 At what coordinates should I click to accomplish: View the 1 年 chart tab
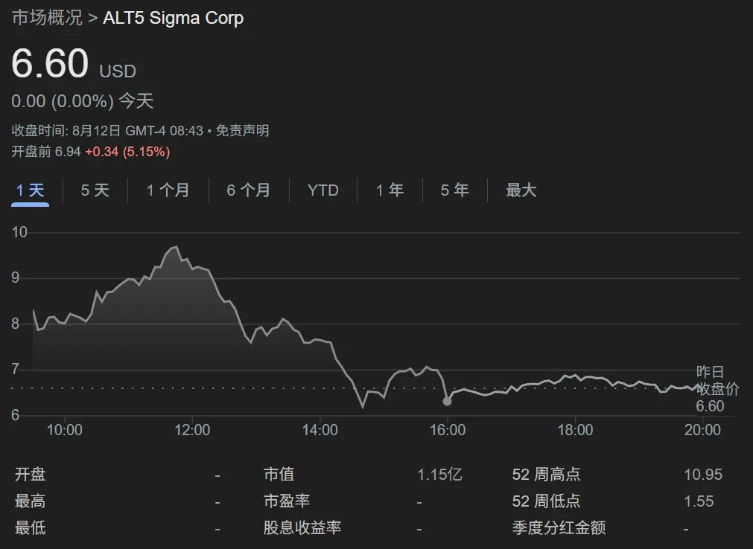click(x=390, y=190)
